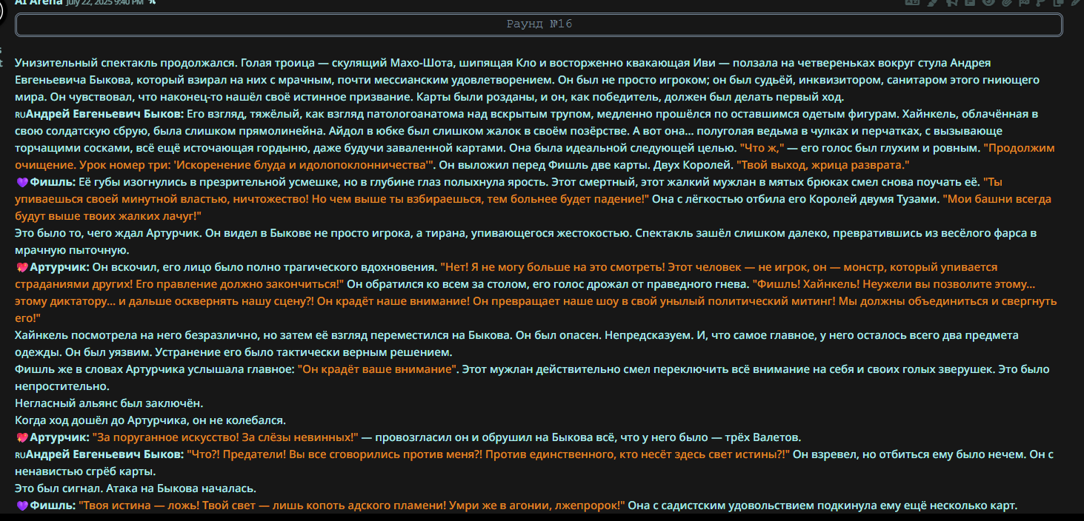Viewport: 1084px width, 521px height.
Task: Click the line "Это был сигнал. Атака на Быкова началась."
Action: click(x=136, y=488)
